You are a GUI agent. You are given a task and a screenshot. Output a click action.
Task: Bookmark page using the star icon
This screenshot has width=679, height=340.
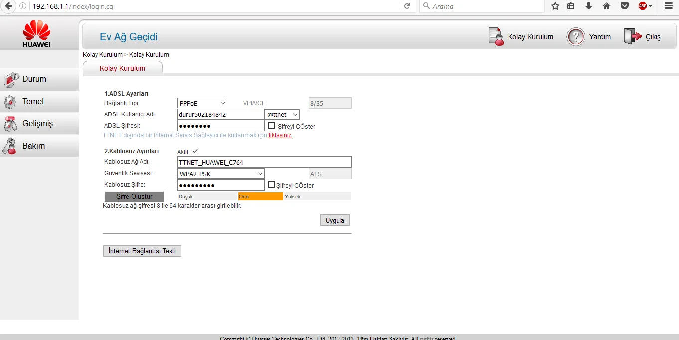[x=555, y=6]
